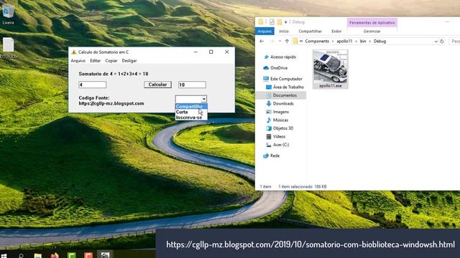
Task: Click the active running app taskbar icon
Action: pos(105,255)
